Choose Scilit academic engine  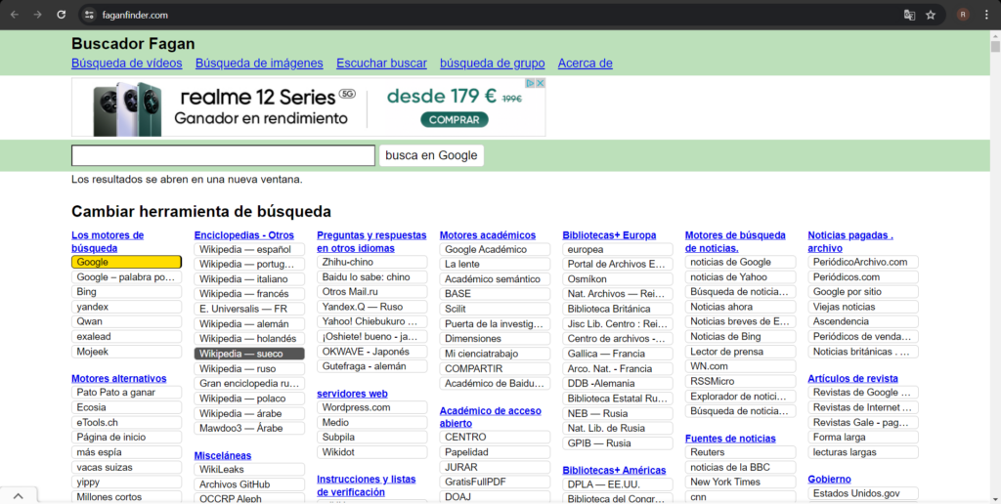coord(495,309)
